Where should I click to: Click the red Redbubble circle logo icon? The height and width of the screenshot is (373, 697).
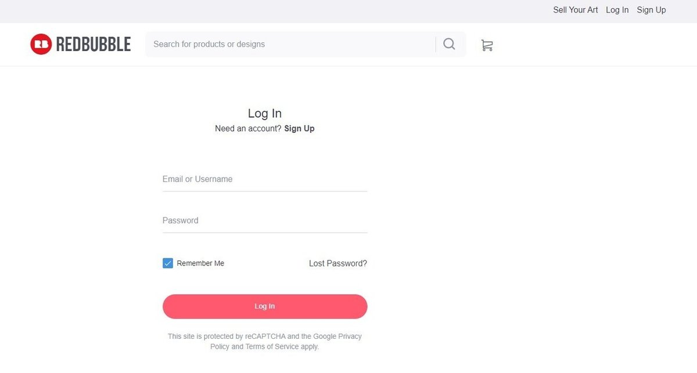41,44
